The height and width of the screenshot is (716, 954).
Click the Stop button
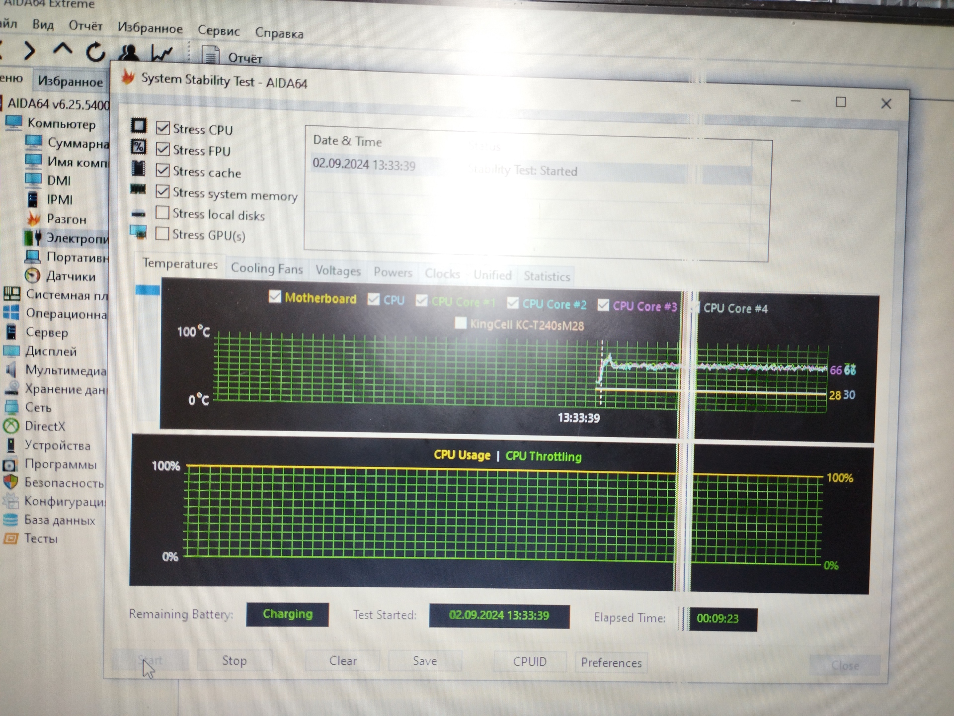[x=235, y=660]
